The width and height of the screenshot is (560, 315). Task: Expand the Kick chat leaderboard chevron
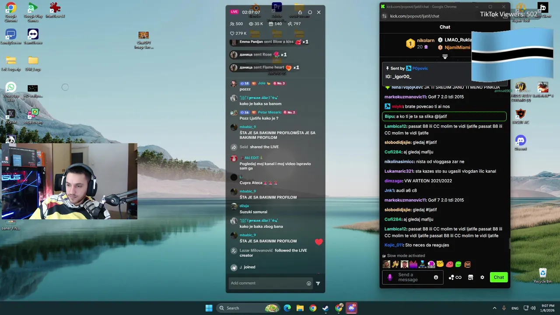pos(445,57)
